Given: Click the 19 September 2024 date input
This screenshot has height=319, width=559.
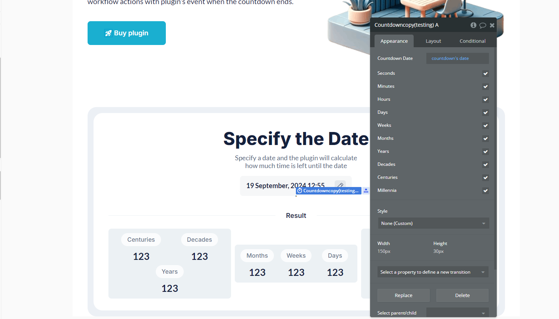Looking at the screenshot, I should click(285, 185).
